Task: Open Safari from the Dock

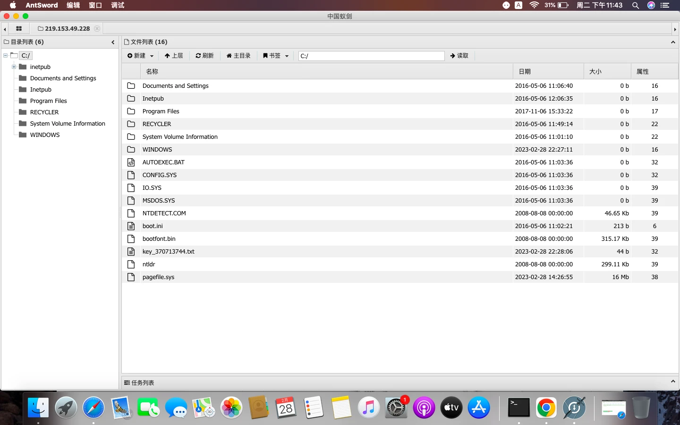Action: point(93,408)
